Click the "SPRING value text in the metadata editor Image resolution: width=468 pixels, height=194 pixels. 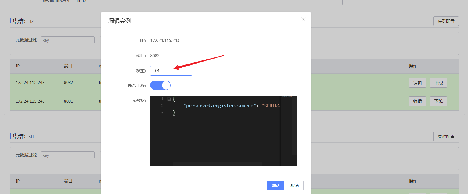[x=271, y=106]
